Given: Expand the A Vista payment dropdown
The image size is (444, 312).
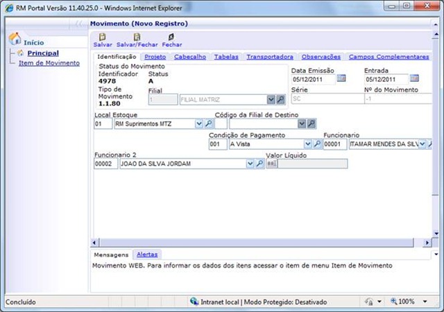Looking at the screenshot, I should pos(308,144).
